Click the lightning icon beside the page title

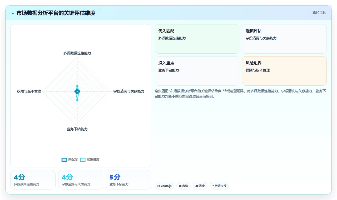coord(13,13)
